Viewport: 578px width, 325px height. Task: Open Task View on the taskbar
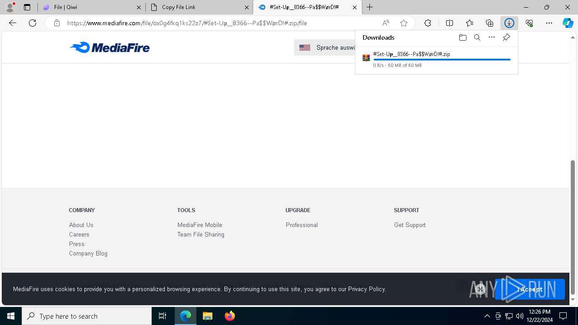[163, 316]
